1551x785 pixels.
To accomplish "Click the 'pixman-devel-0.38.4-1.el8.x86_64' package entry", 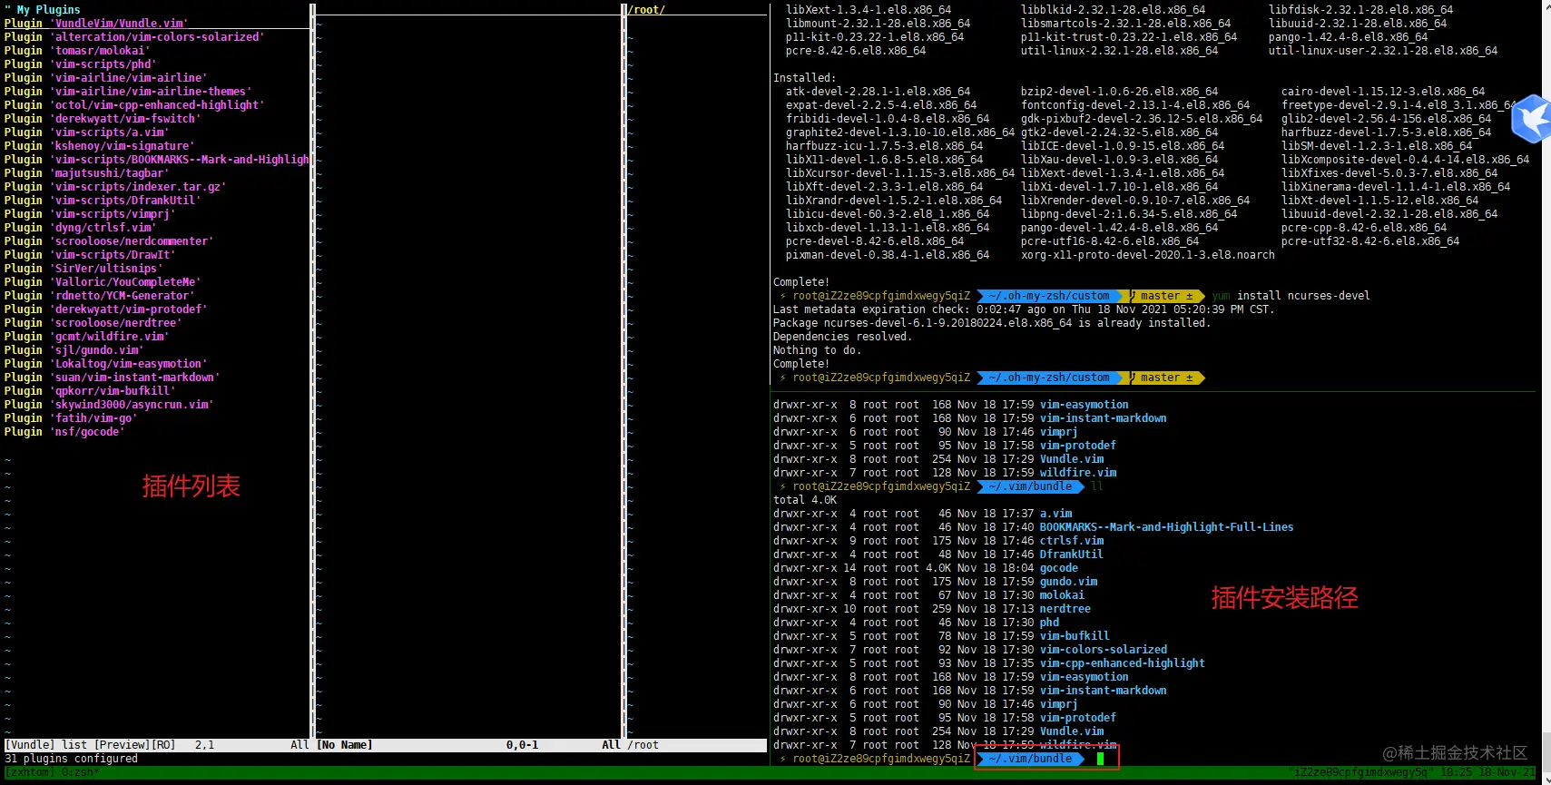I will tap(888, 255).
